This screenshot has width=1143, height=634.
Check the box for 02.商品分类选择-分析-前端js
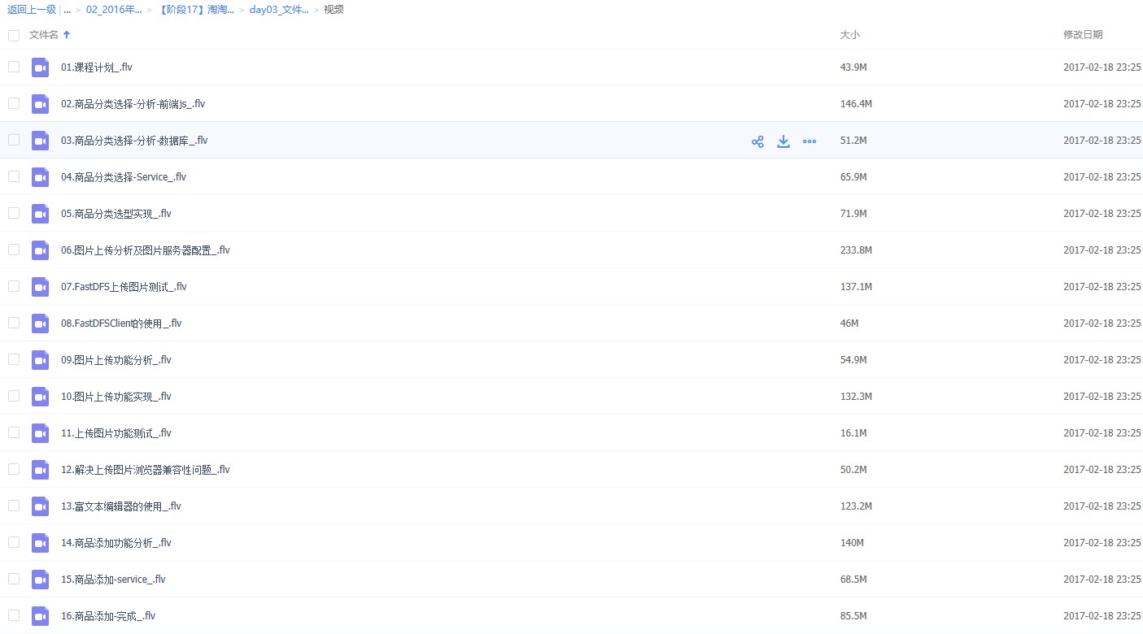[14, 103]
